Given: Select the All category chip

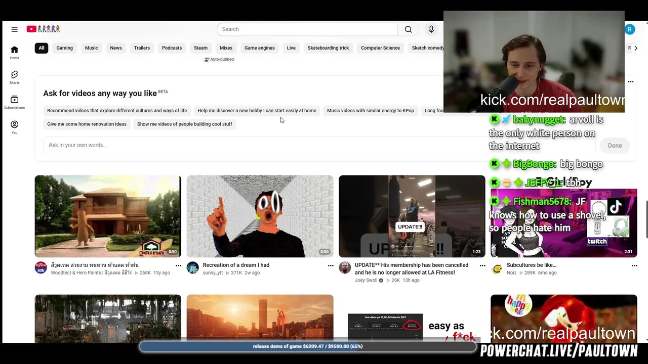Looking at the screenshot, I should point(42,48).
